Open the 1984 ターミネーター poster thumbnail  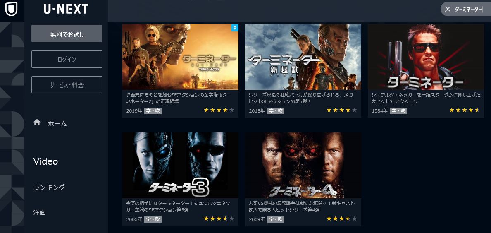point(426,57)
